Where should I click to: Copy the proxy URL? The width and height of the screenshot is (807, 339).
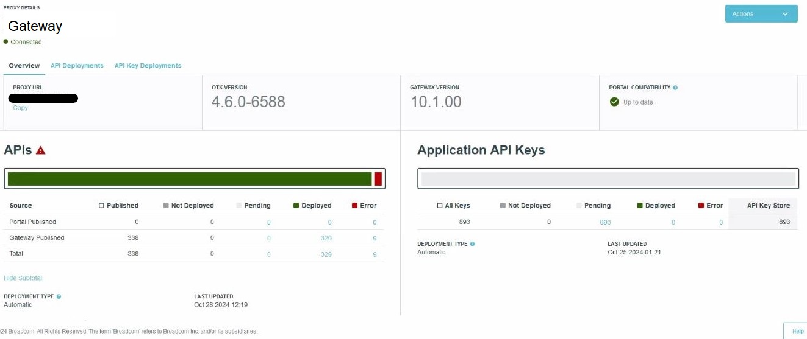tap(20, 108)
